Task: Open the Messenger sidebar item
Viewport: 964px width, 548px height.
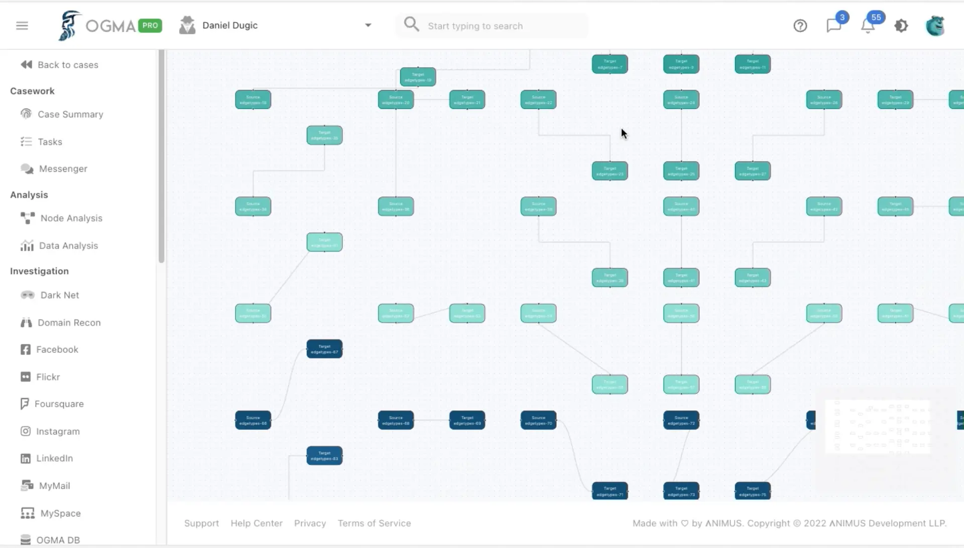Action: coord(63,169)
